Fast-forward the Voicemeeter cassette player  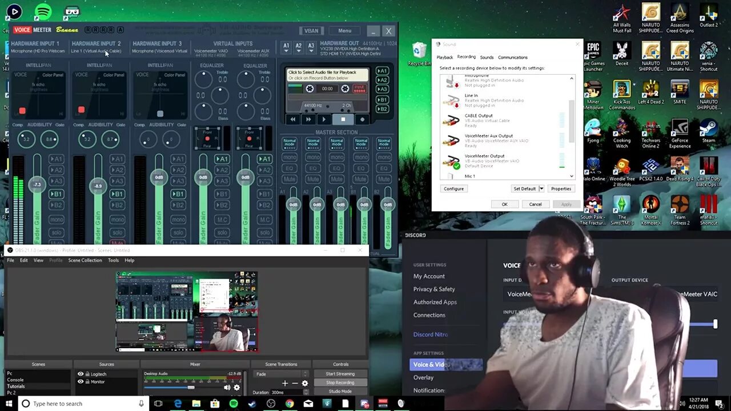tap(308, 119)
